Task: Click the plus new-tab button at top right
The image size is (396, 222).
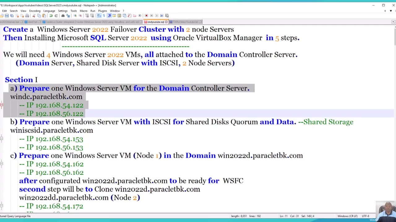Action: click(385, 11)
